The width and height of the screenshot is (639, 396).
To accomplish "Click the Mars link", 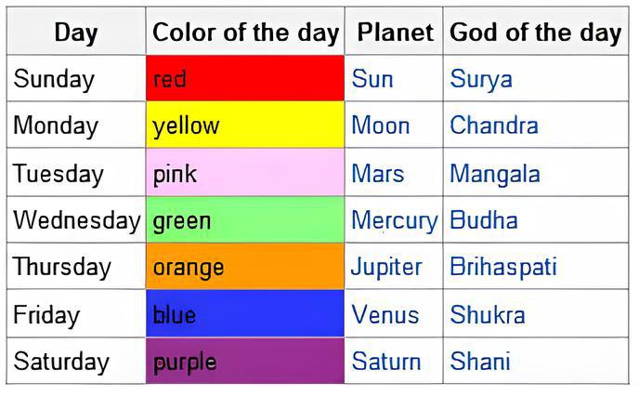I will tap(377, 174).
